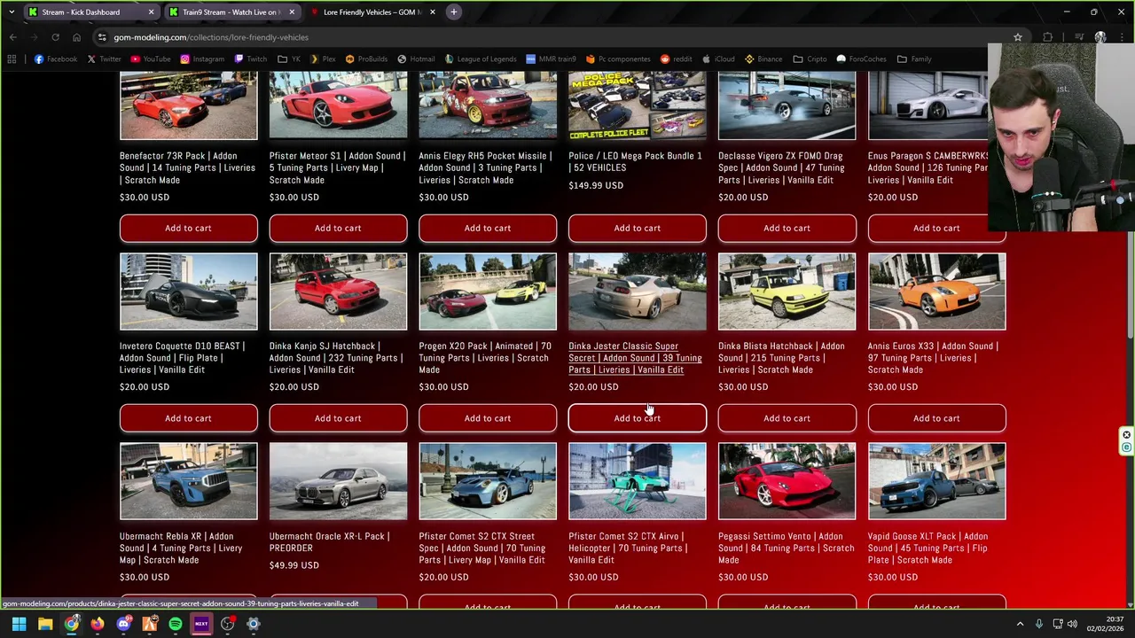Image resolution: width=1135 pixels, height=638 pixels.
Task: Expand the Cripto bookmarks folder
Action: pyautogui.click(x=810, y=59)
